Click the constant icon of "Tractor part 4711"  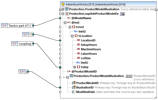click(x=4, y=25)
